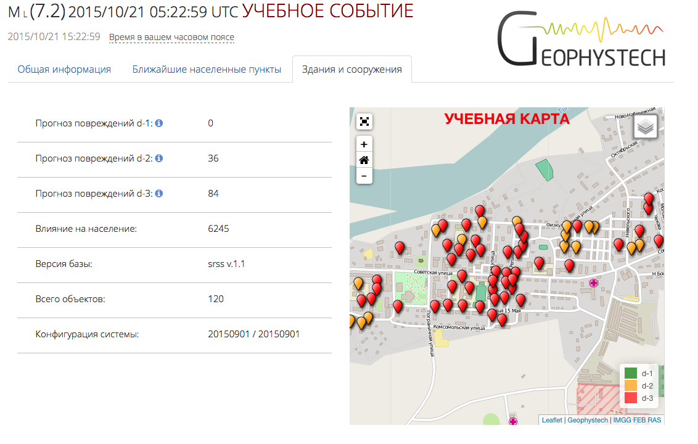Open info tooltip for Прогноз повреждений d-2
This screenshot has height=444, width=698.
[160, 158]
